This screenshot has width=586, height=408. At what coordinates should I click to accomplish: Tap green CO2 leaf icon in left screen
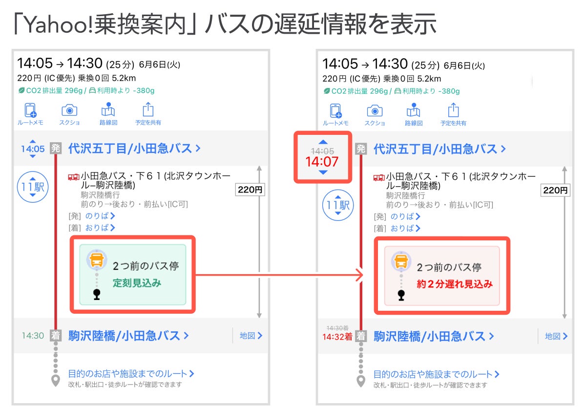[21, 90]
